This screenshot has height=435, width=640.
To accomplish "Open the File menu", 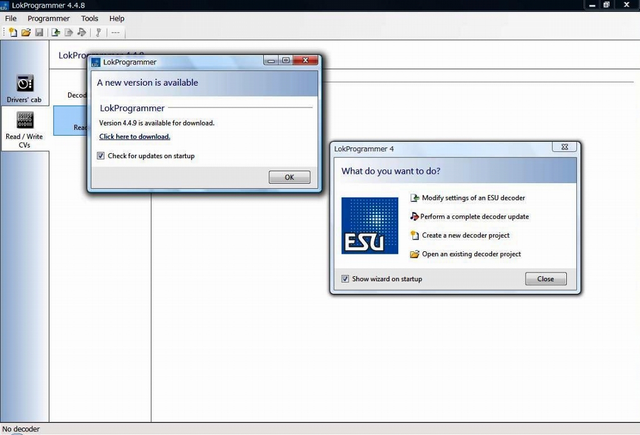I will pos(11,18).
